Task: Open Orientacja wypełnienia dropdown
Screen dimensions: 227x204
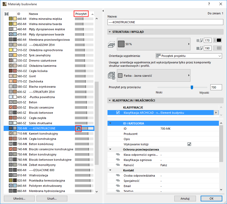Action: click(x=189, y=56)
